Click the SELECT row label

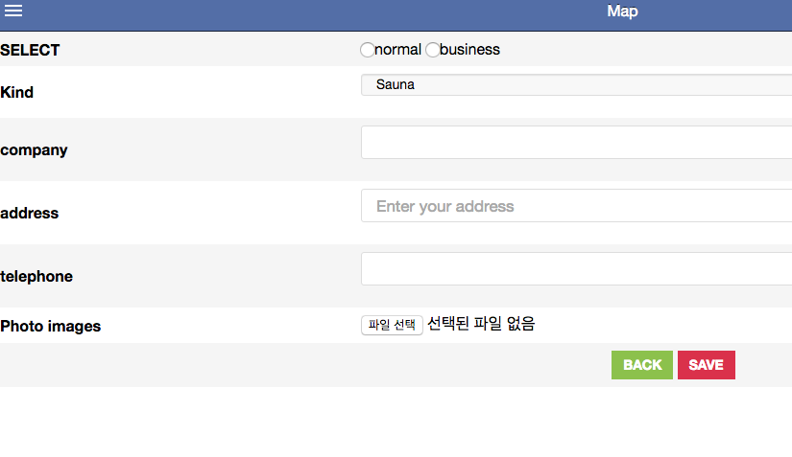30,50
